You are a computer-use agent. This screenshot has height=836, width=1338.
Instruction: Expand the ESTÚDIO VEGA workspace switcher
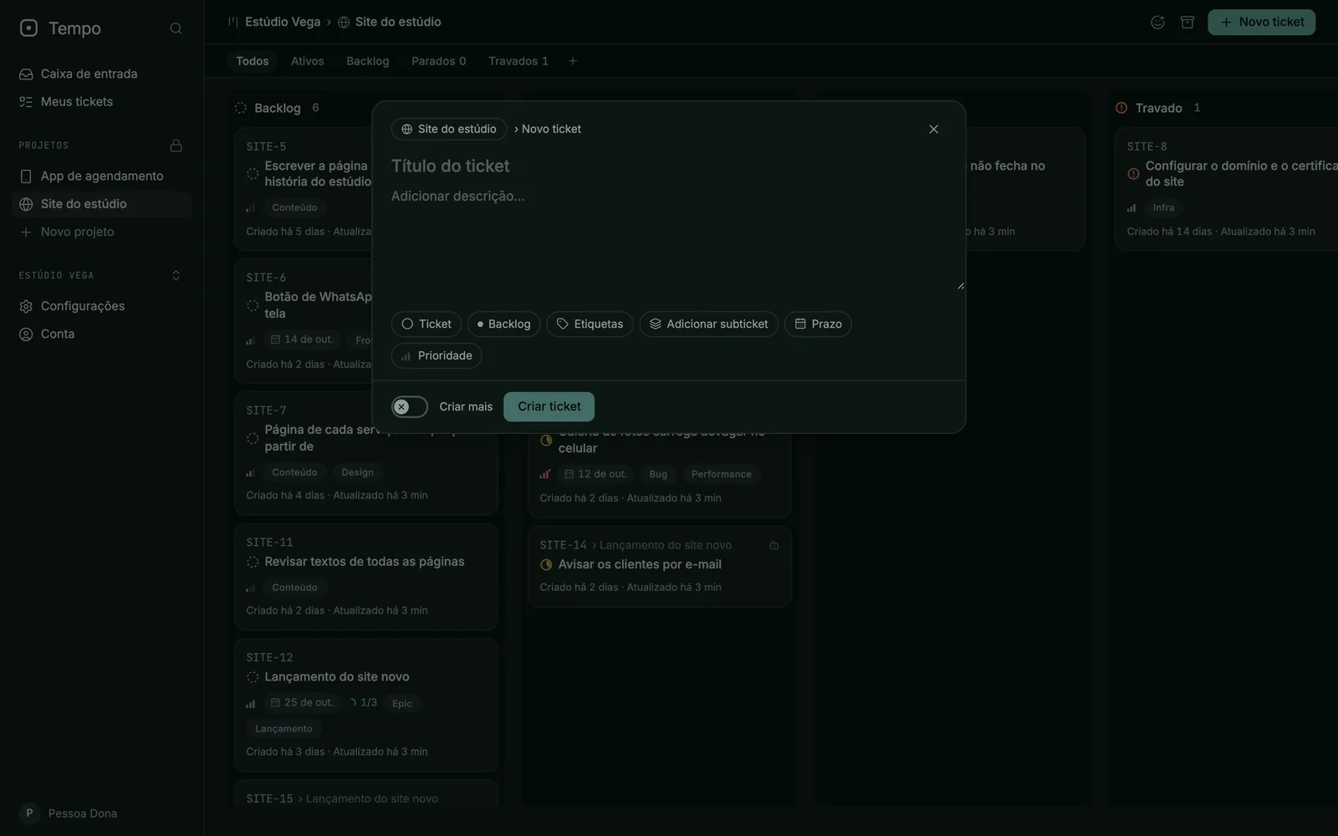[x=176, y=275]
